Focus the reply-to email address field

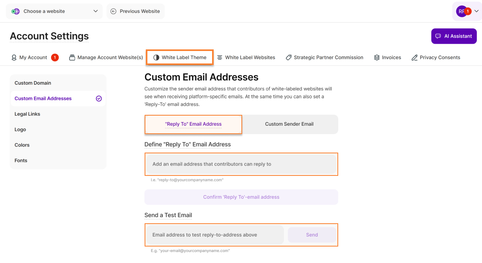[241, 164]
